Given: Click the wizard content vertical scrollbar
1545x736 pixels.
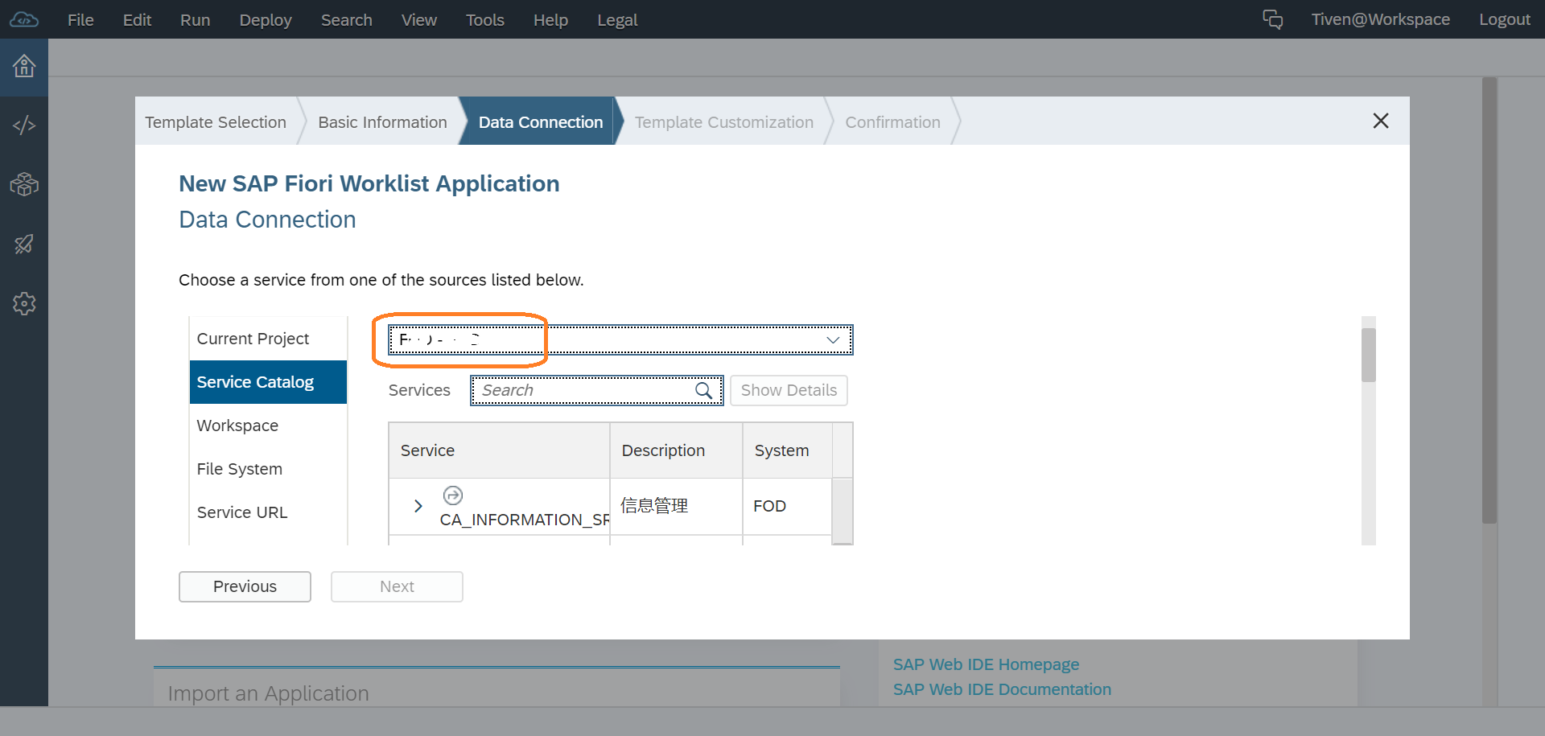Looking at the screenshot, I should pyautogui.click(x=1369, y=355).
